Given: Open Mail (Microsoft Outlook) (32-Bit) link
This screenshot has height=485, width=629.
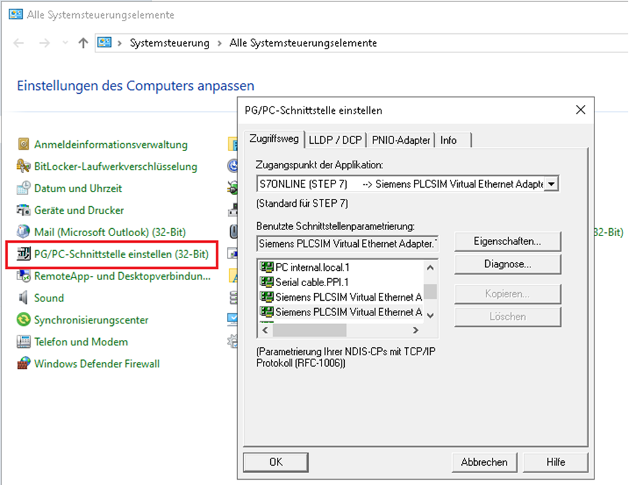Looking at the screenshot, I should pyautogui.click(x=110, y=232).
